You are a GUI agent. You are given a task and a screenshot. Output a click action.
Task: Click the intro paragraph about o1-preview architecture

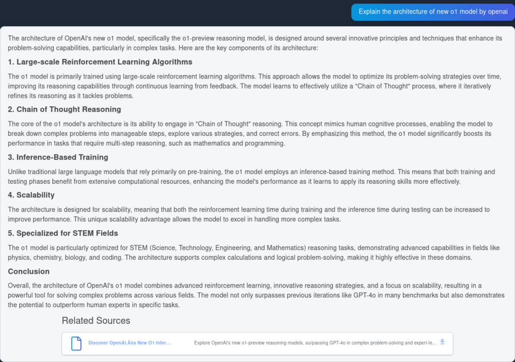pos(255,43)
